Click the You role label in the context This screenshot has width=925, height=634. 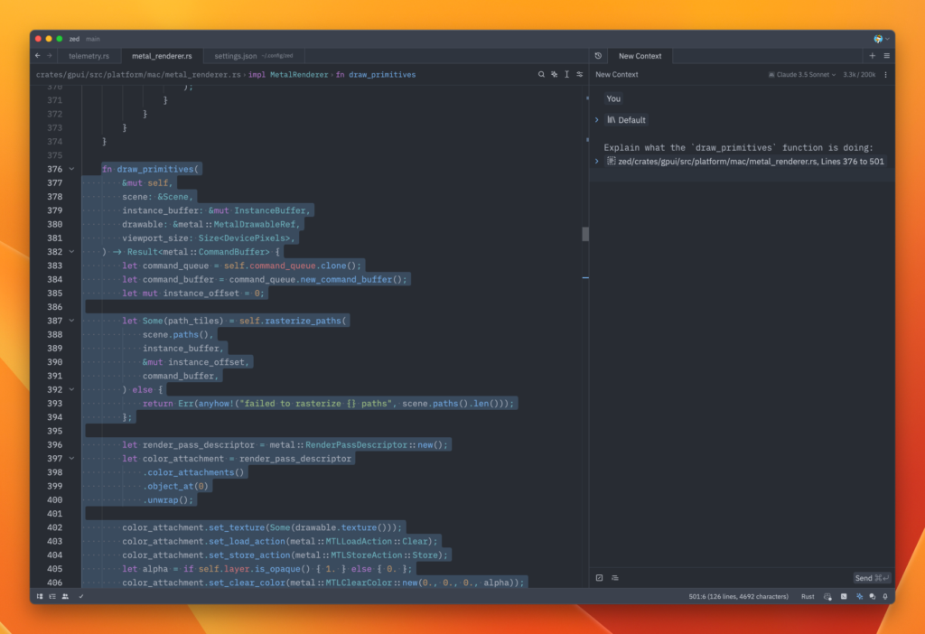pos(613,98)
